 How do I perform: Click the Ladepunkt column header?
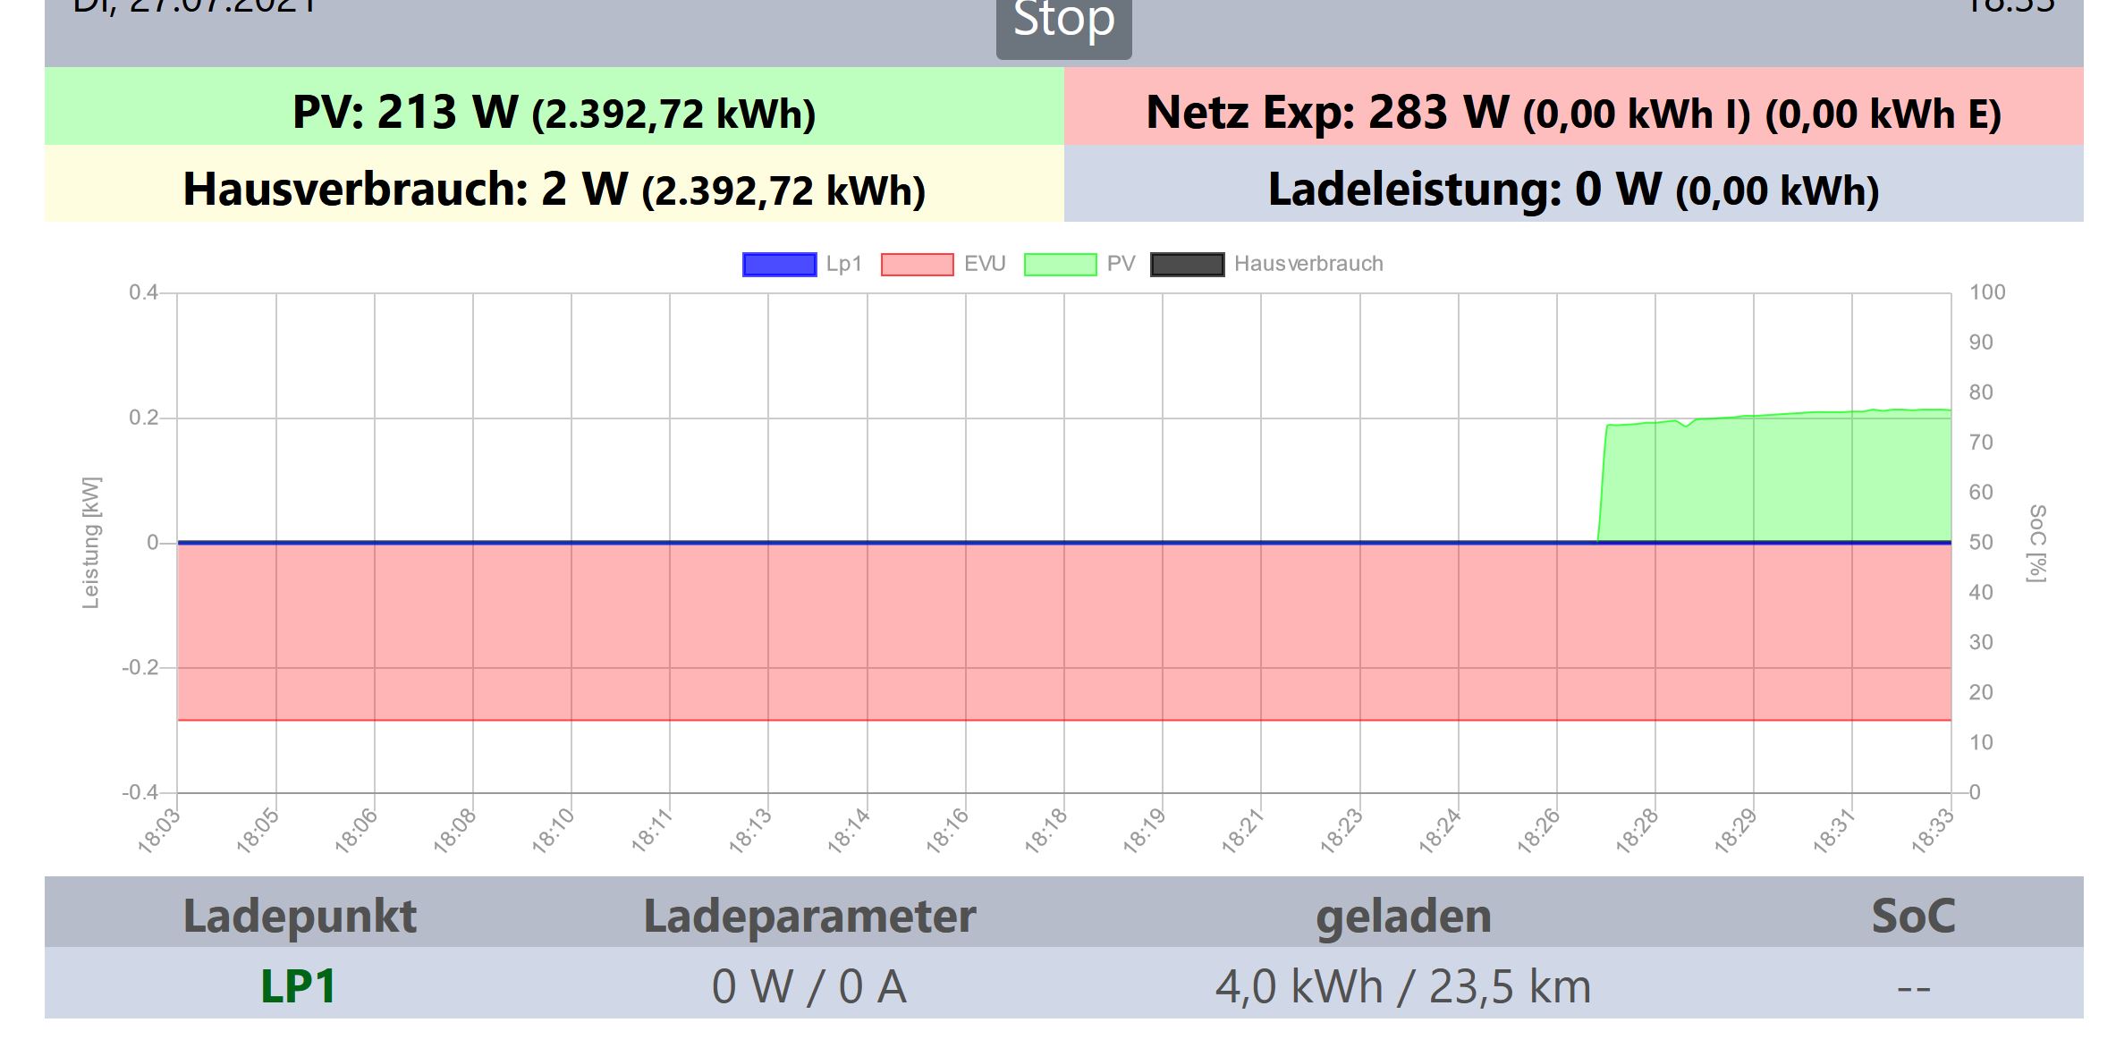(300, 916)
